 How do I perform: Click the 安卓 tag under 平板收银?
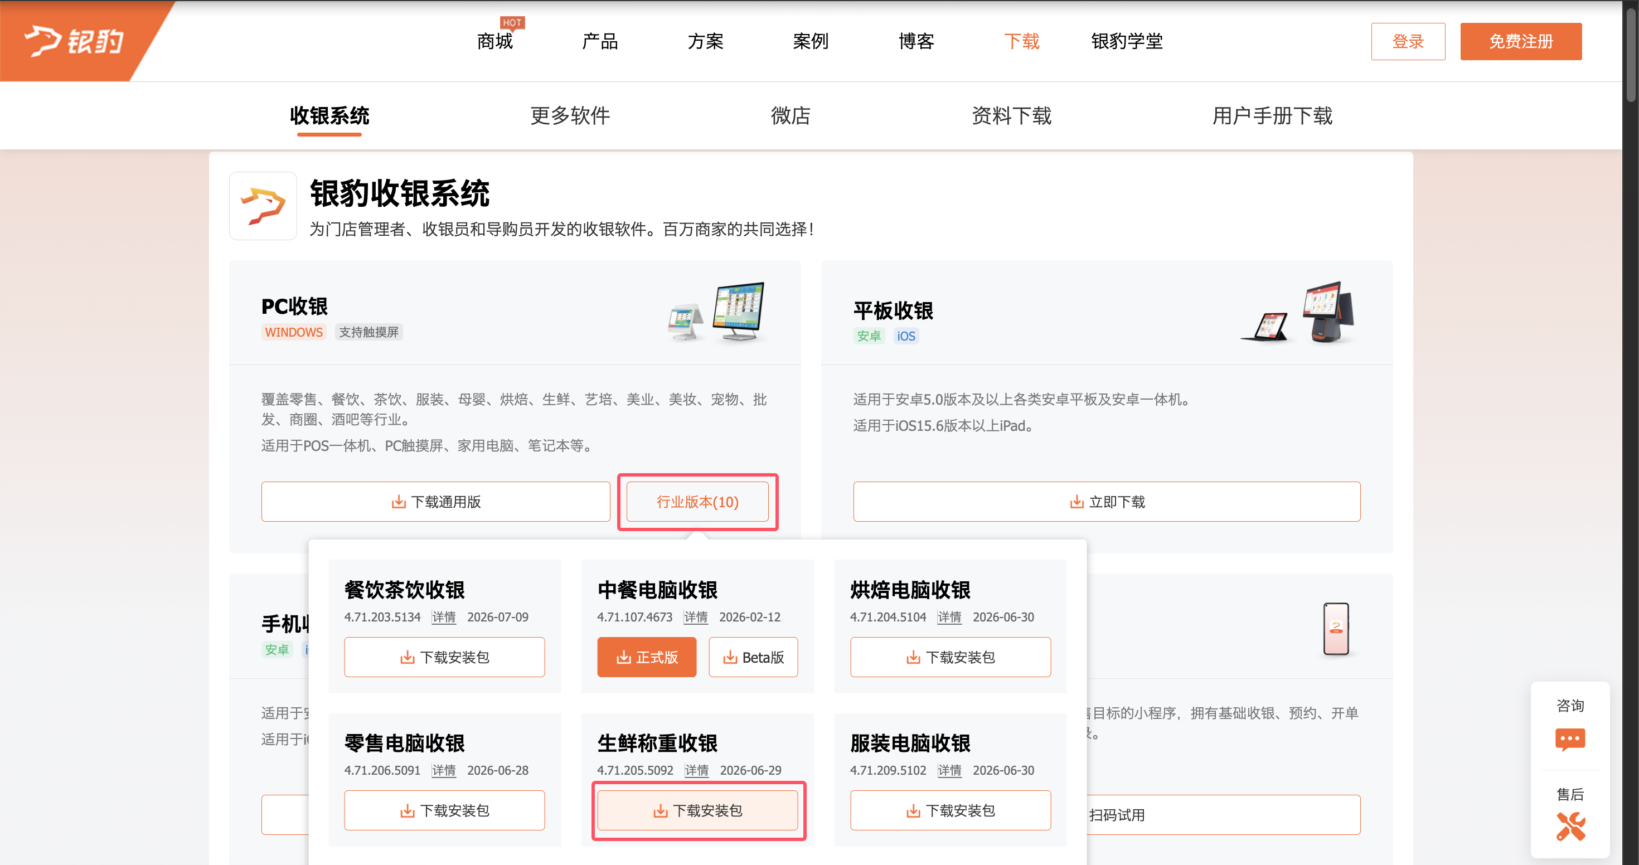(x=869, y=336)
